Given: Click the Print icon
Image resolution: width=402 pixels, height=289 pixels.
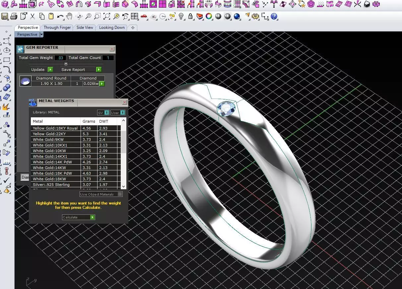Looking at the screenshot, I should tap(14, 16).
